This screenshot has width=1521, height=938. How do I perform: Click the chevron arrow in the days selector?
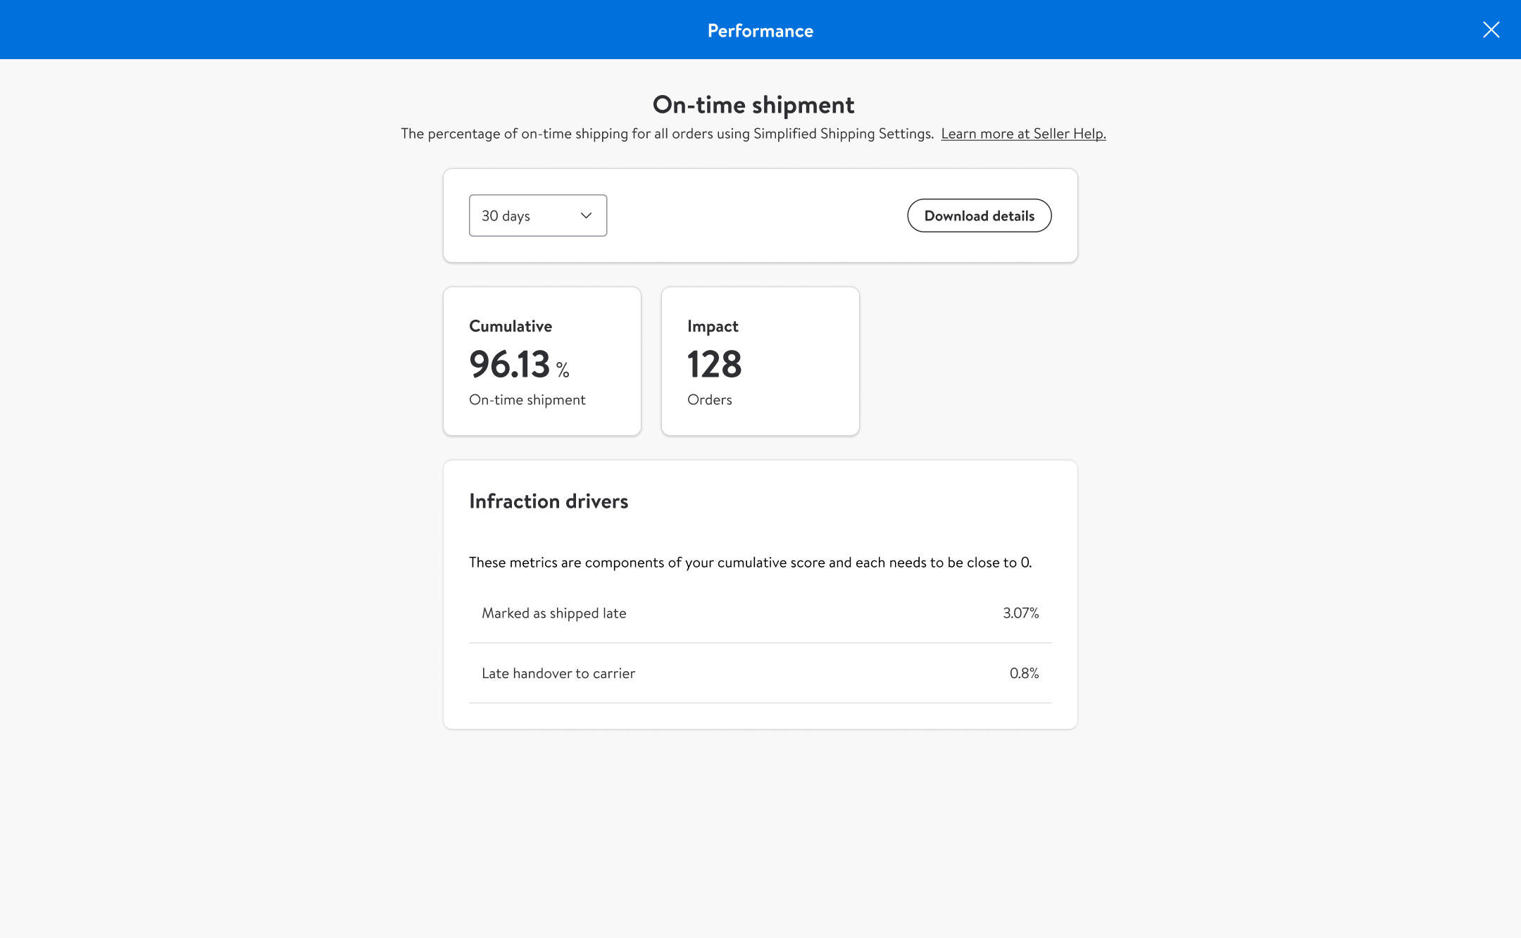[586, 215]
